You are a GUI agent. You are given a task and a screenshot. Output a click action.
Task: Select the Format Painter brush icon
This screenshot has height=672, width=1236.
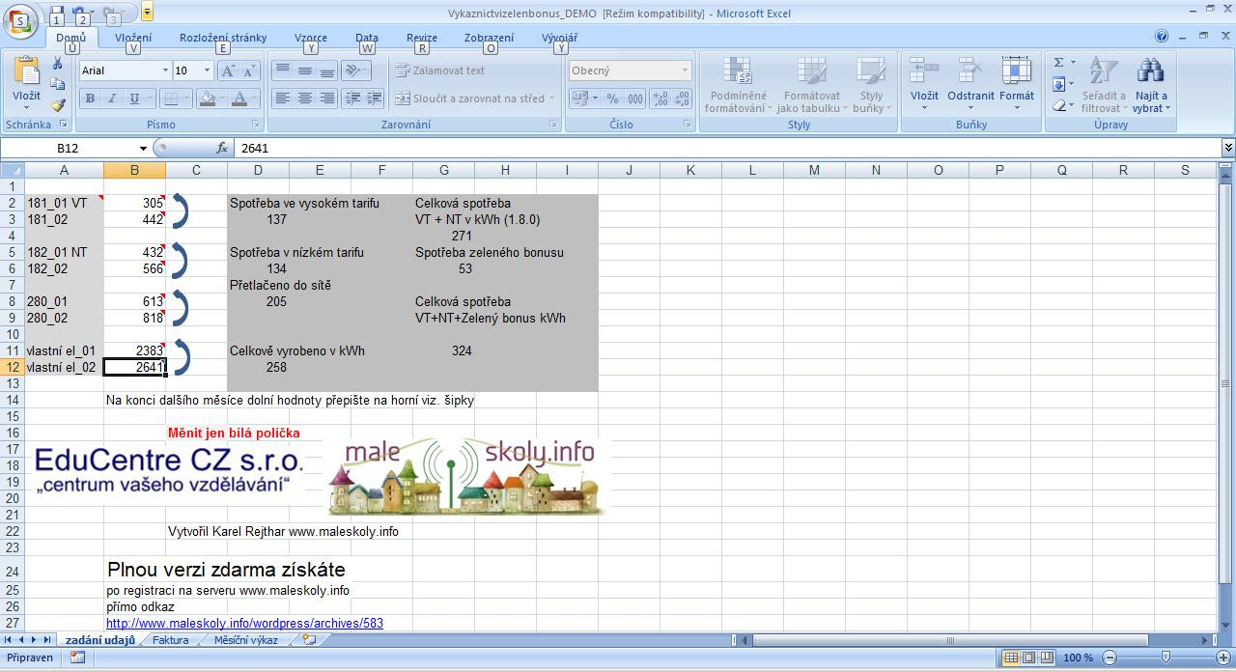click(x=58, y=105)
